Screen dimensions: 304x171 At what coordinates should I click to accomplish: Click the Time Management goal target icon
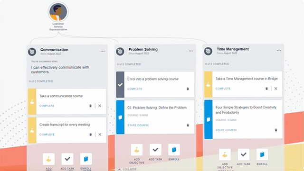208,51
